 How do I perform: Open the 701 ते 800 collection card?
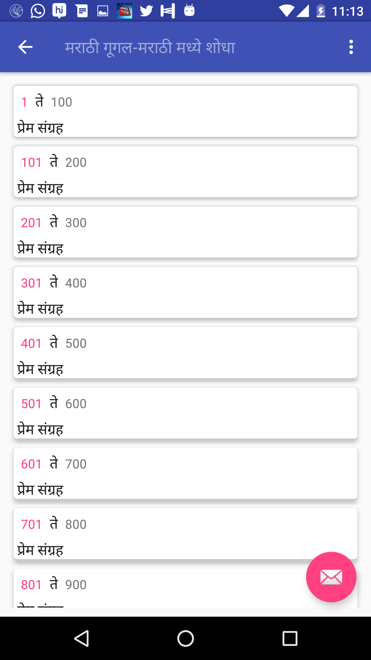[185, 534]
